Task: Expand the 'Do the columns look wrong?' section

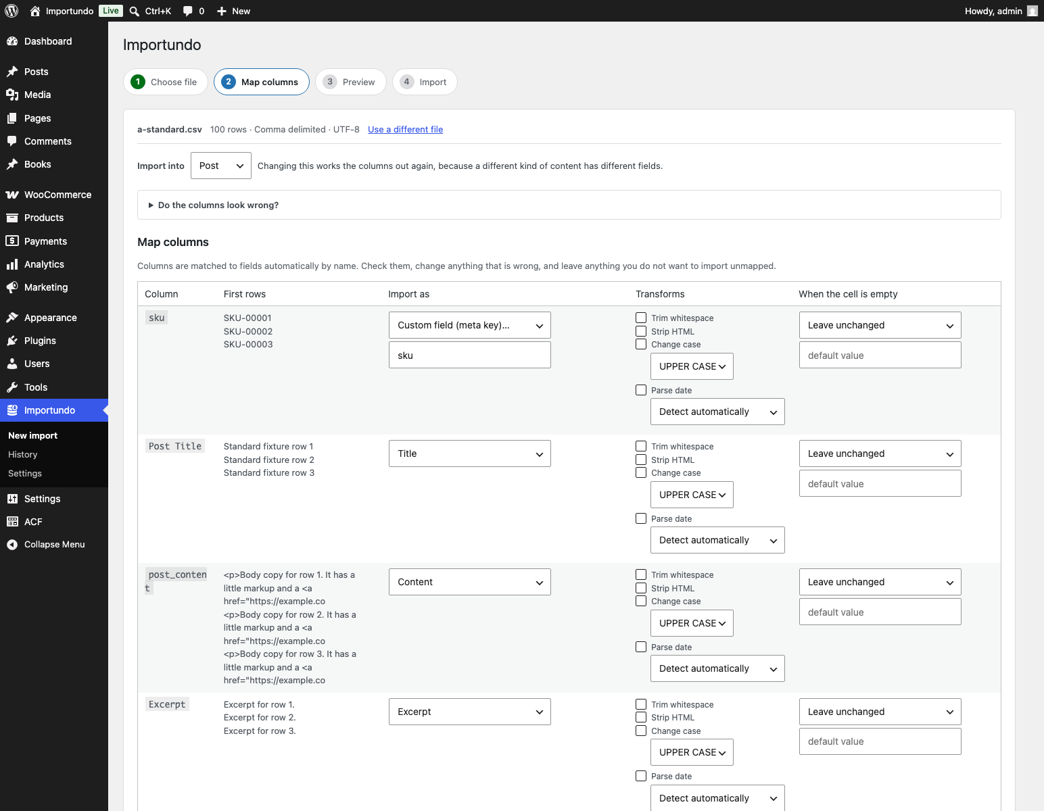Action: pos(569,205)
